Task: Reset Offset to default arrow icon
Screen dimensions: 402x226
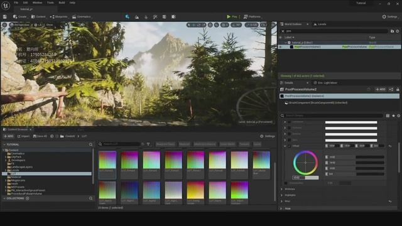Action: coord(390,146)
